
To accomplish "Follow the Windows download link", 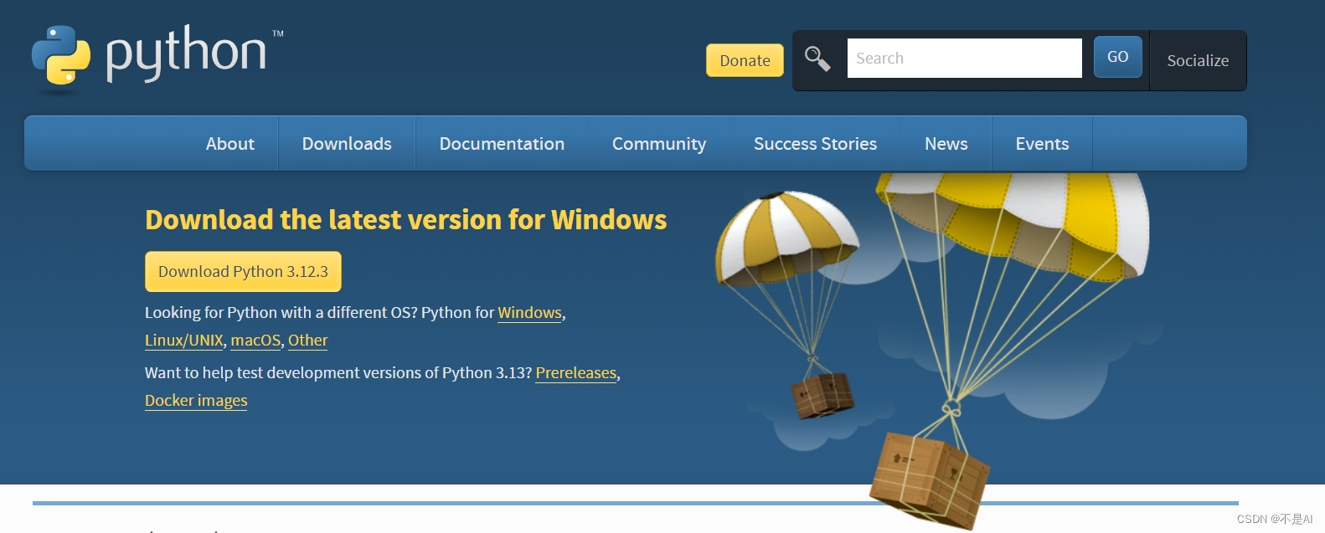I will click(529, 313).
